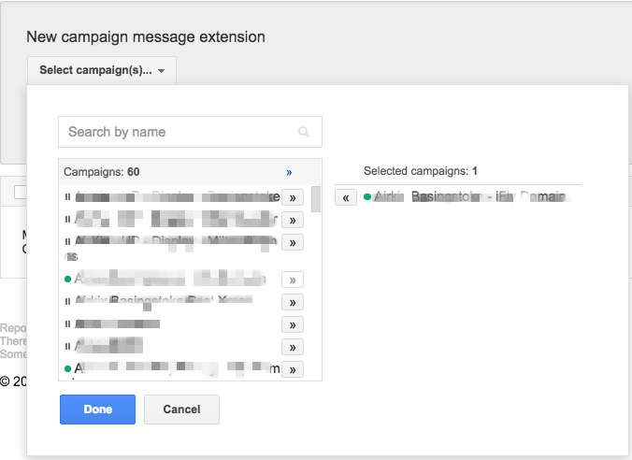The image size is (632, 460).
Task: Tick the checkbox behind dialog's left edge
Action: point(20,192)
